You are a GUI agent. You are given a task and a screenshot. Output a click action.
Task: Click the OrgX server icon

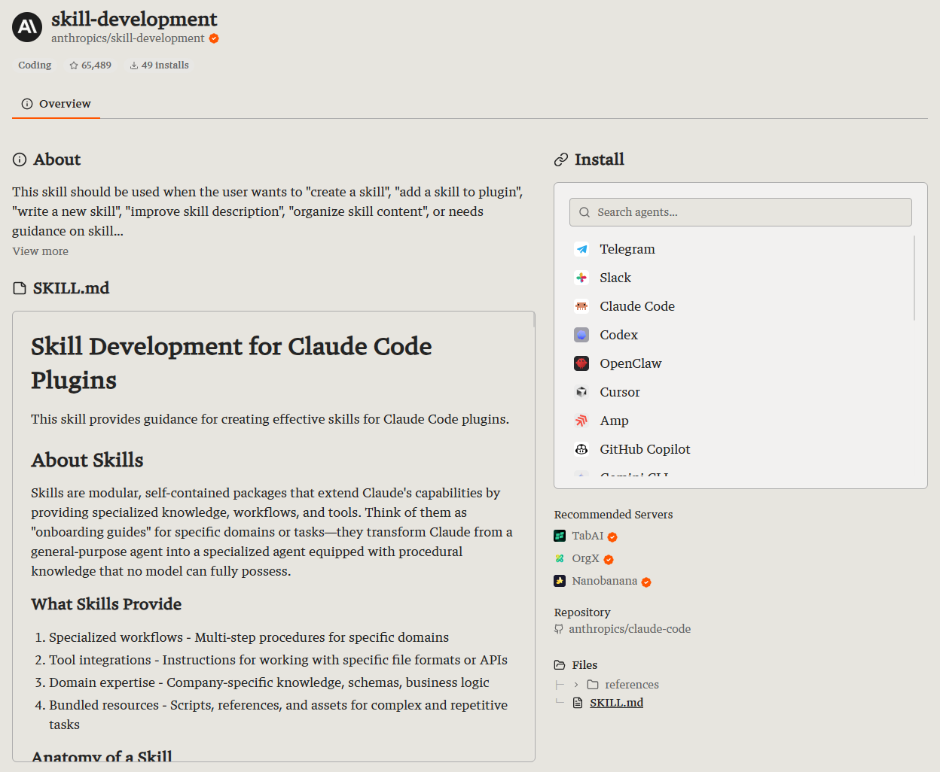pos(560,558)
